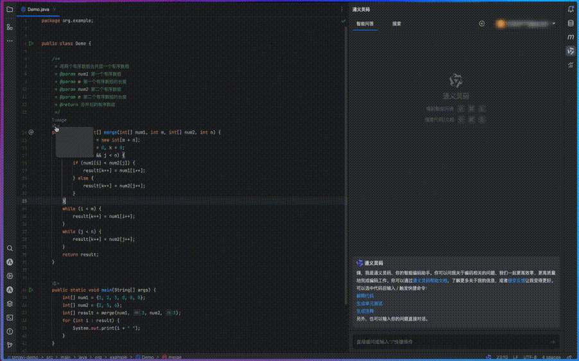579x361 pixels.
Task: Open the Notifications bell icon
Action: pyautogui.click(x=571, y=10)
